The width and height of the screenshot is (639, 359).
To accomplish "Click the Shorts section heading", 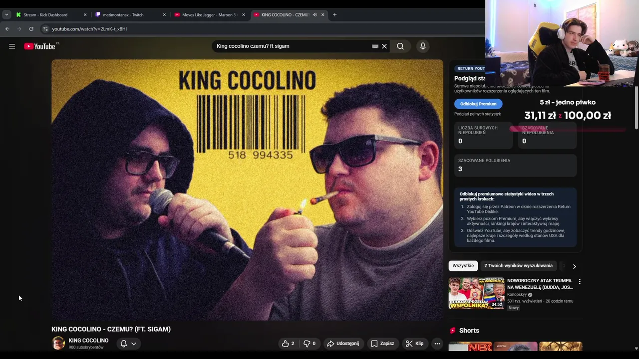I will (469, 331).
